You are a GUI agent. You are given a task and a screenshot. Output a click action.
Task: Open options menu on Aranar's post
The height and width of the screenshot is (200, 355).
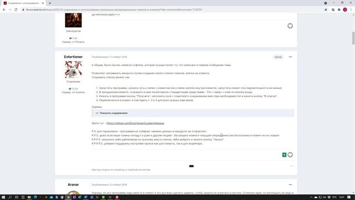[x=290, y=184]
